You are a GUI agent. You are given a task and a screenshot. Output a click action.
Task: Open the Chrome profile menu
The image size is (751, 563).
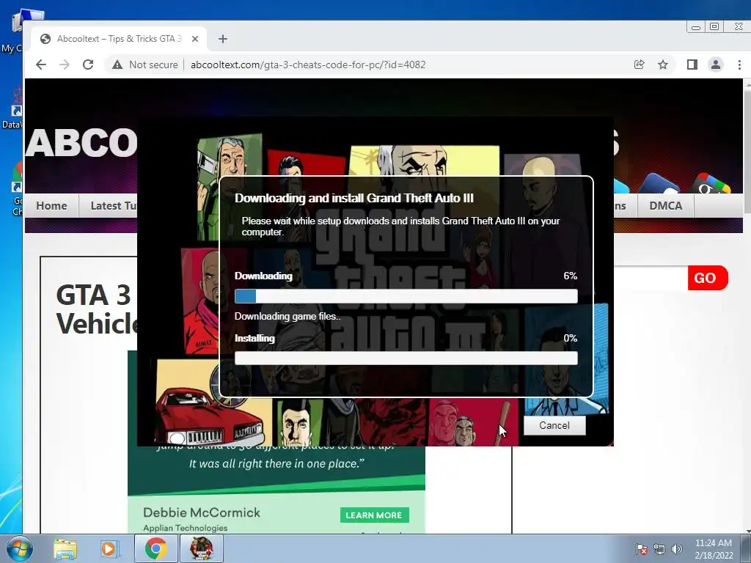coord(716,65)
